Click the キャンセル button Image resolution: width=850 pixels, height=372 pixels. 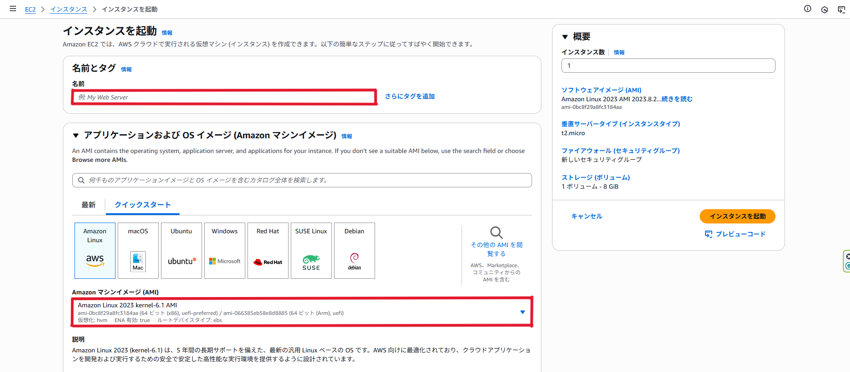pos(587,216)
